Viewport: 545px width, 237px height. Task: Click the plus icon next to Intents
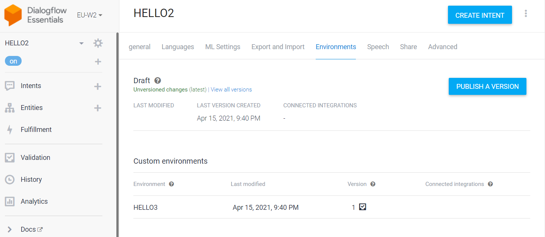tap(98, 87)
